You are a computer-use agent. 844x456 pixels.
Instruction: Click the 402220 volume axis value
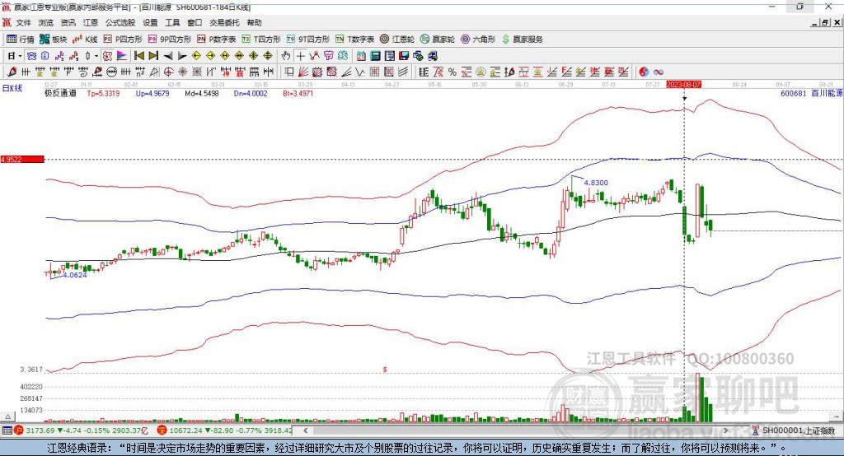(31, 387)
